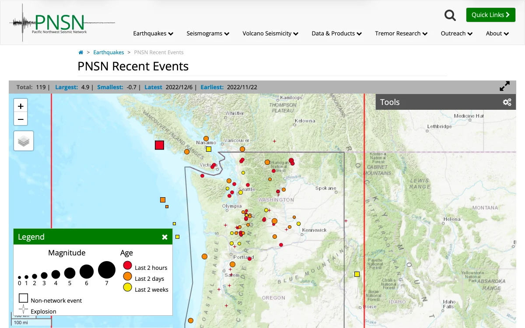525x328 pixels.
Task: Open the Tremor Research menu
Action: click(x=401, y=33)
